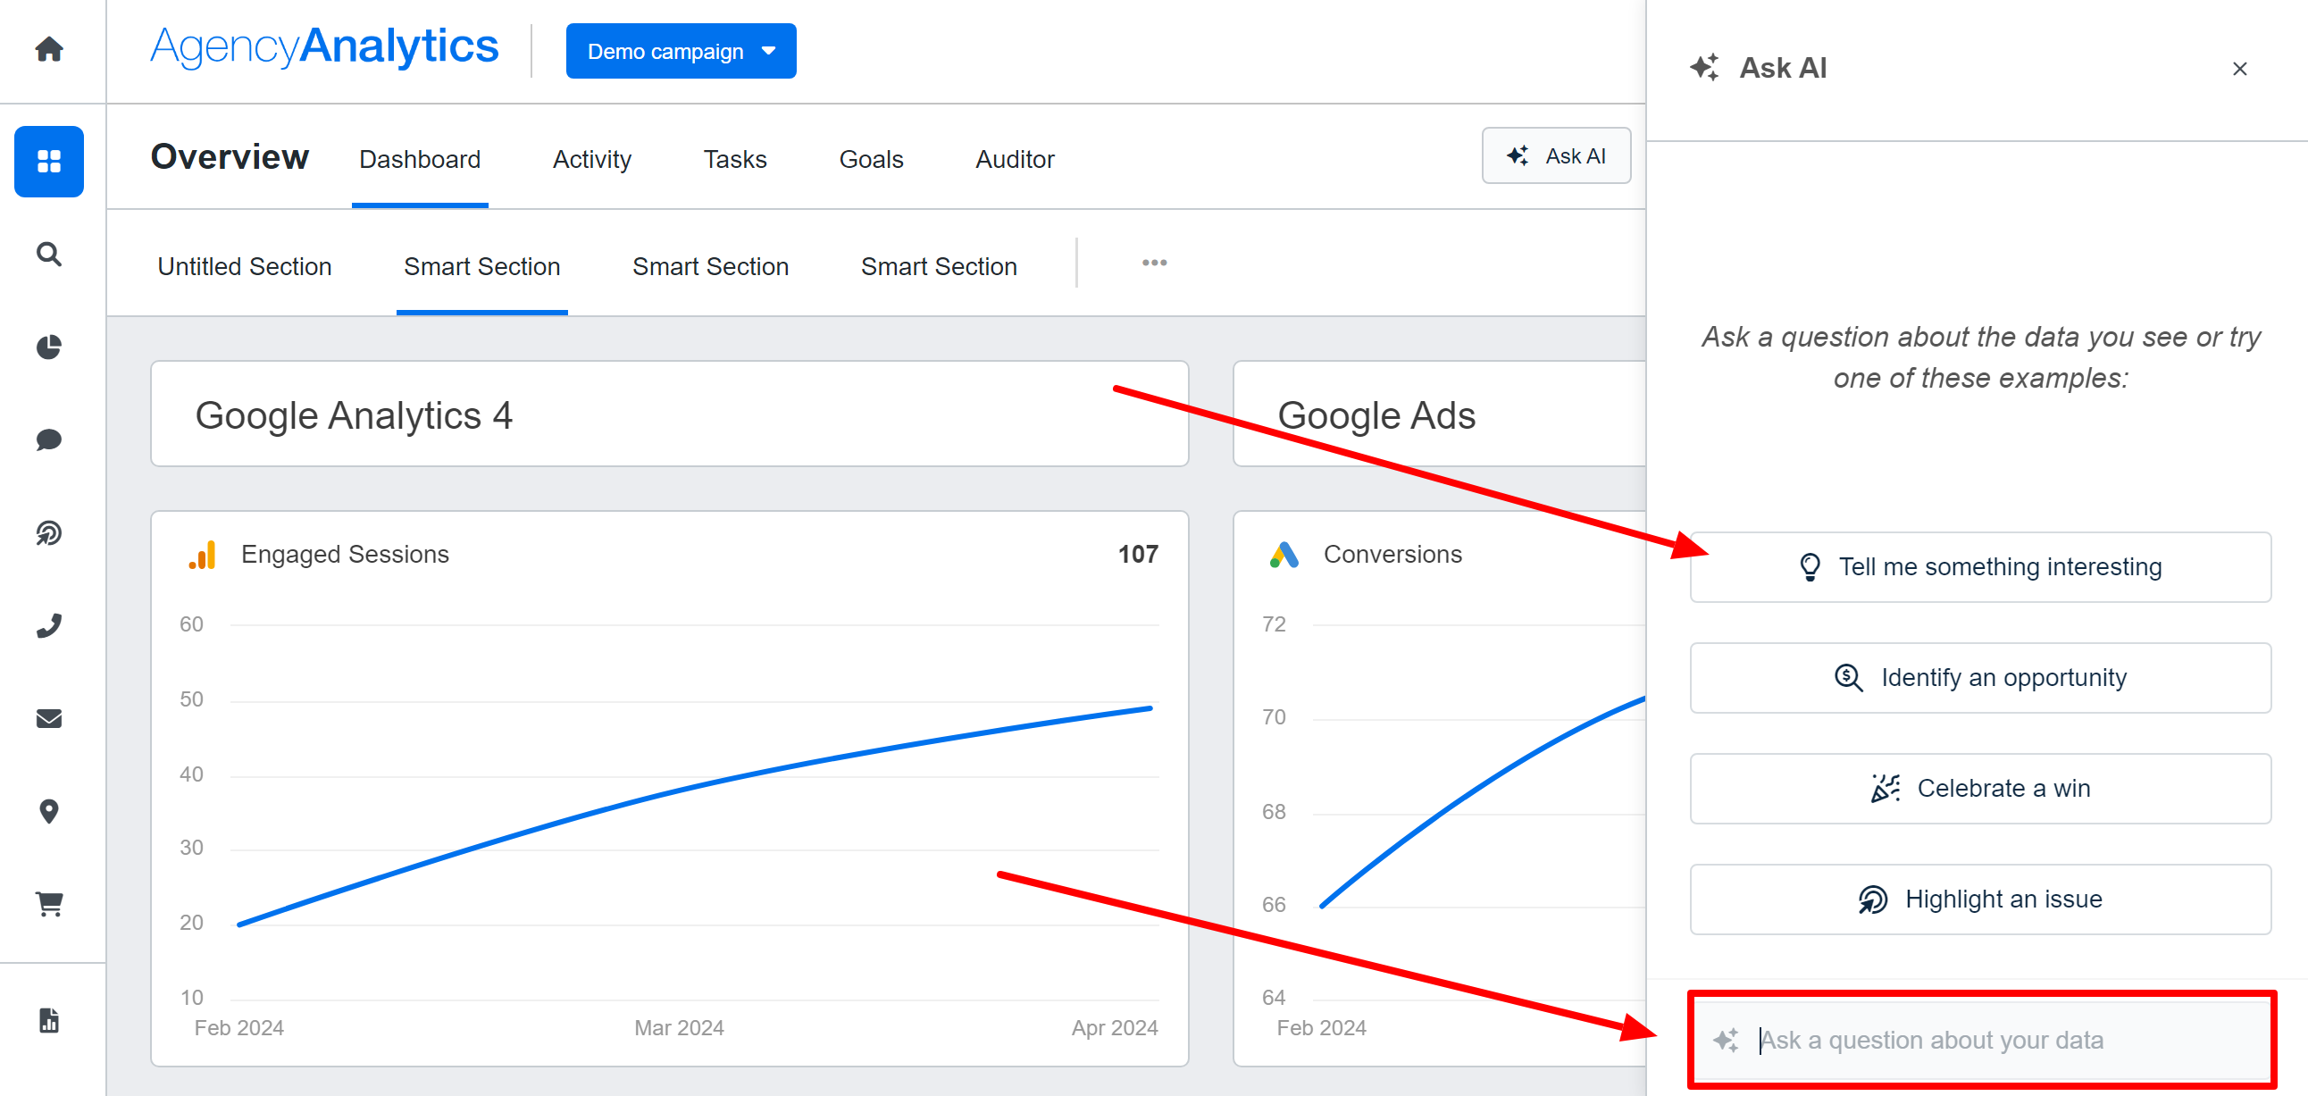The height and width of the screenshot is (1096, 2308).
Task: Click the Ask AI button
Action: pyautogui.click(x=1555, y=156)
